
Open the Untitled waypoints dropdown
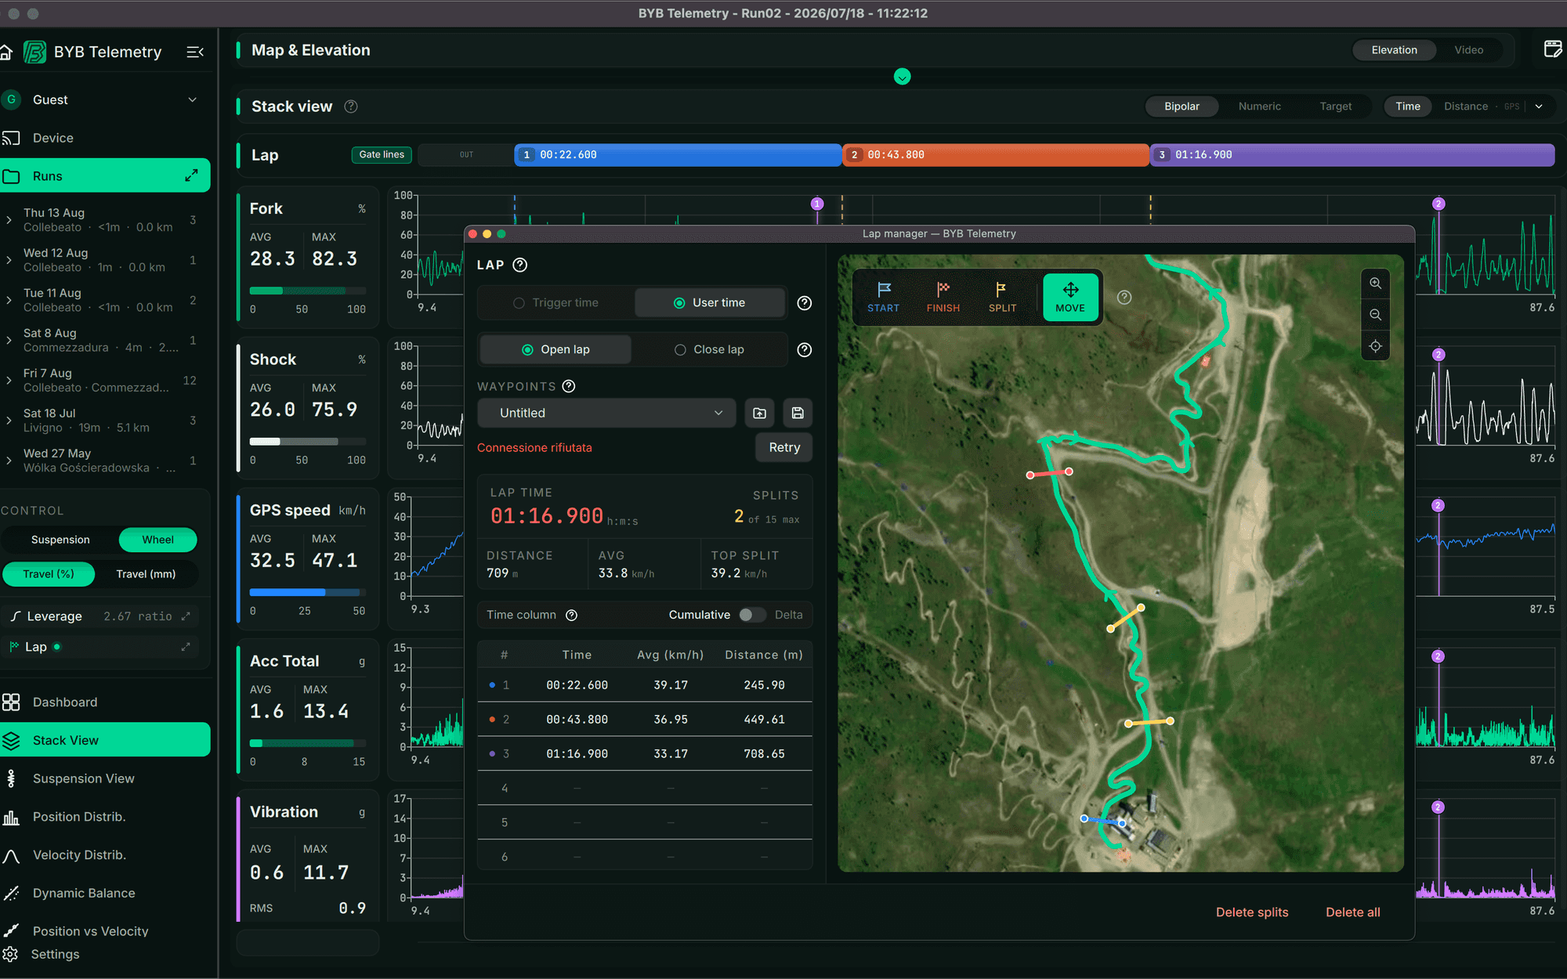606,413
